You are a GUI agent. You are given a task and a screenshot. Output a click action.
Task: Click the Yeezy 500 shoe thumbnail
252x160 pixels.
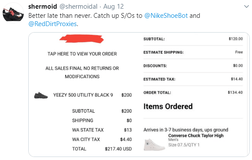41,95
